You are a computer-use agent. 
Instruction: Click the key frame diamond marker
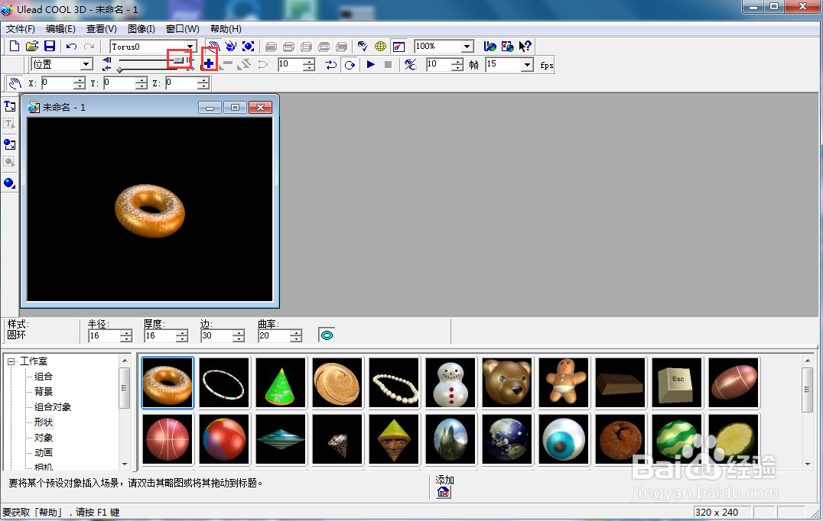click(x=119, y=70)
